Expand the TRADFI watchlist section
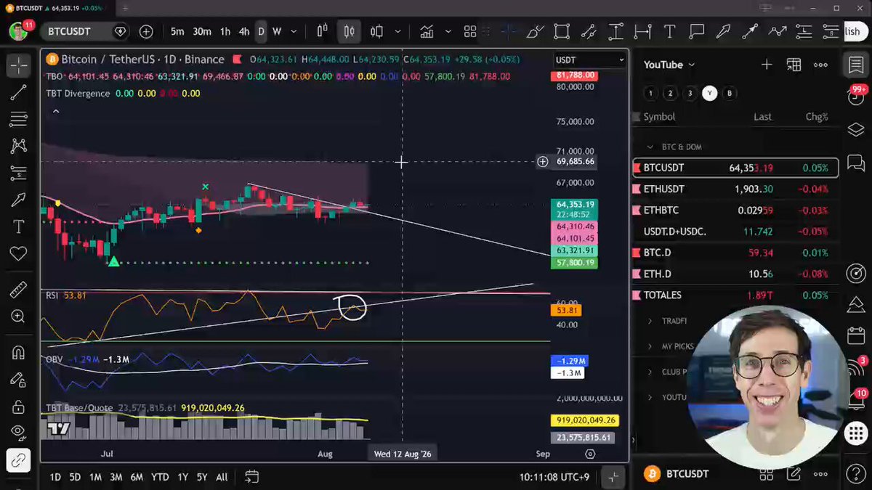 (650, 321)
